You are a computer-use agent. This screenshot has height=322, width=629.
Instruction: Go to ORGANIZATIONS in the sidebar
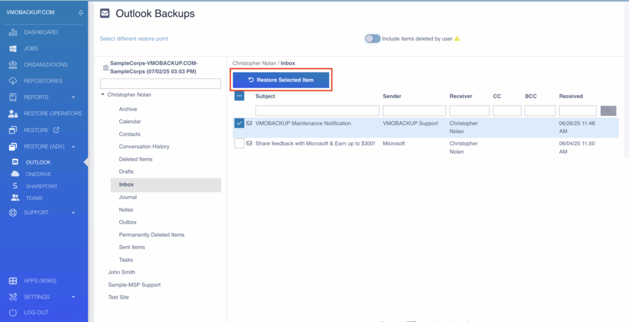45,64
